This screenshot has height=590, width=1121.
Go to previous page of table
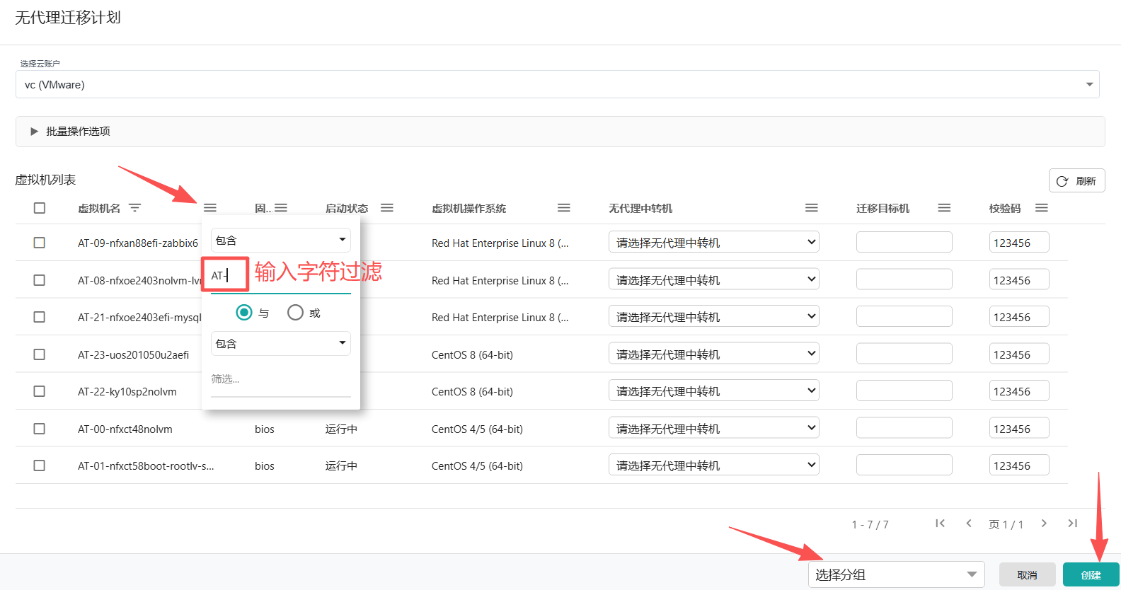pos(969,524)
